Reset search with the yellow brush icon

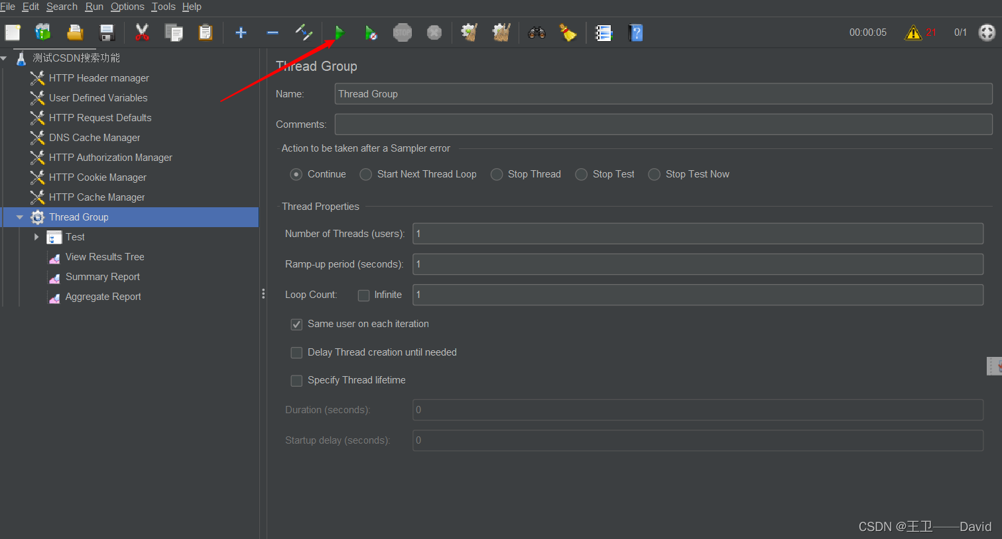tap(568, 32)
